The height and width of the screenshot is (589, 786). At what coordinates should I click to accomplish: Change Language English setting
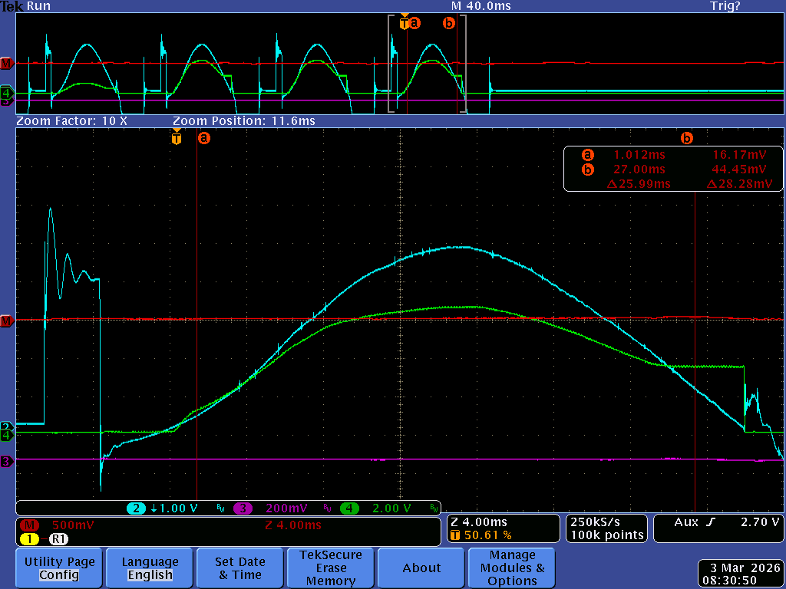150,568
